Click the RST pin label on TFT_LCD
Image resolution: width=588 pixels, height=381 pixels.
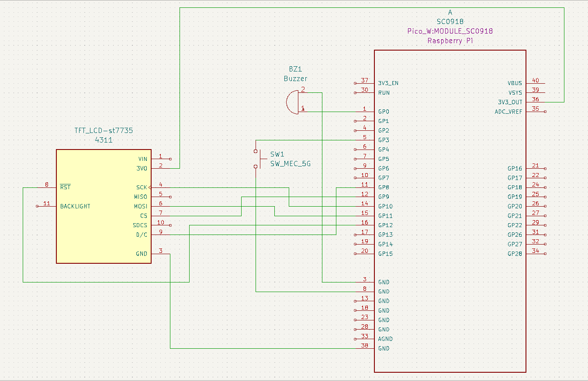[x=65, y=187]
